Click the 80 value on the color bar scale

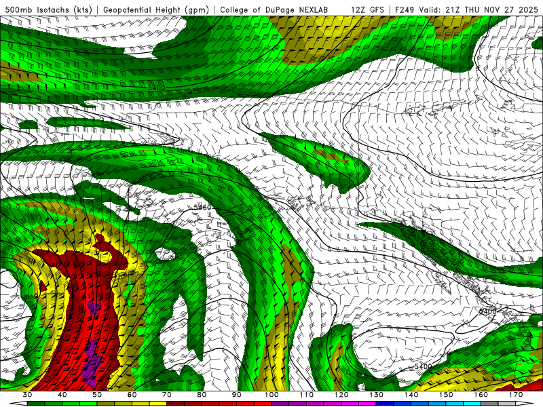(202, 395)
